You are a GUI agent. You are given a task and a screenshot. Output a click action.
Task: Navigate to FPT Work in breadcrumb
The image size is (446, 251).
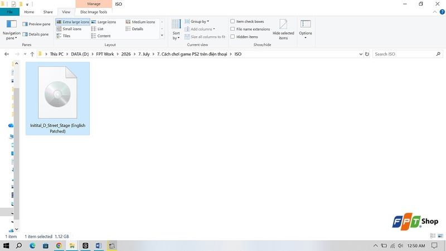(x=105, y=54)
